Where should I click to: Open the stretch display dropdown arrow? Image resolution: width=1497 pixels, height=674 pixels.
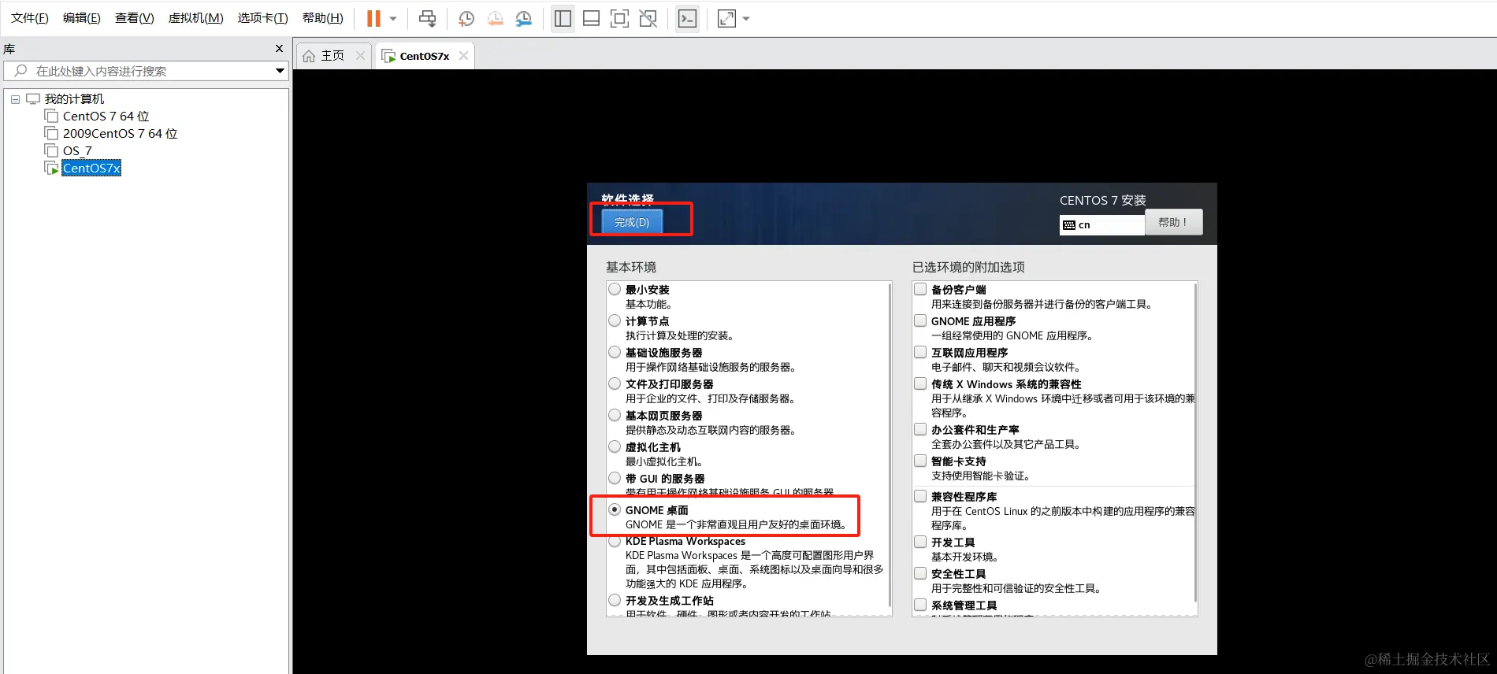(746, 18)
